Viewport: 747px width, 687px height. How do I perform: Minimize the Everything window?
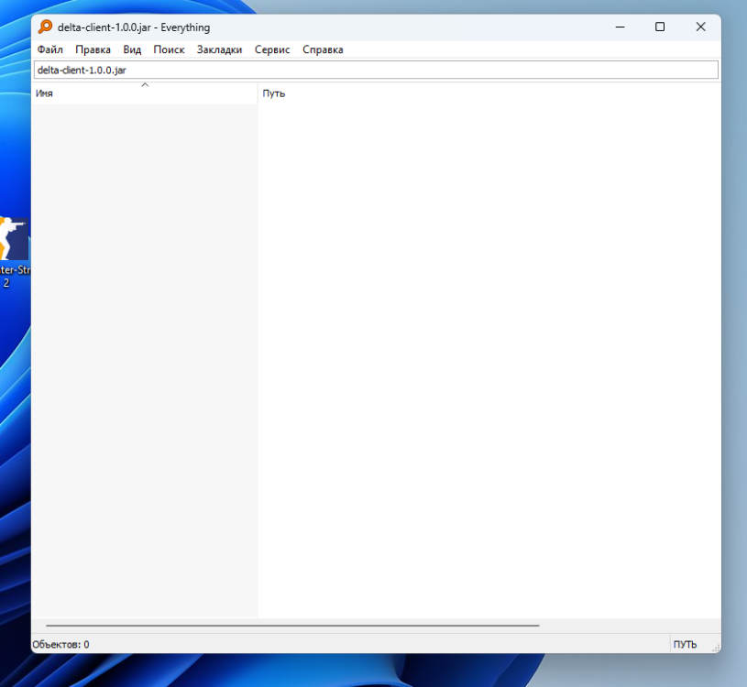pyautogui.click(x=620, y=27)
